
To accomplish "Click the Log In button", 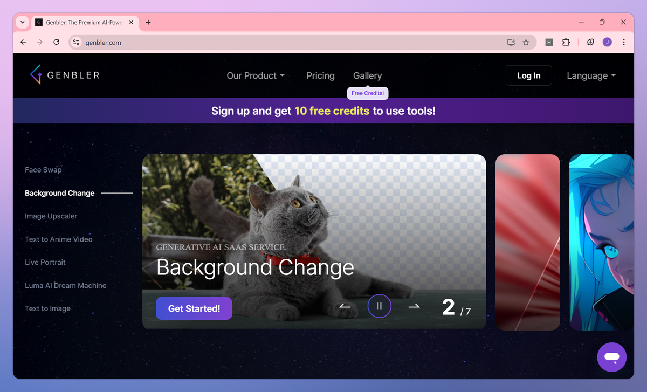I will coord(528,75).
